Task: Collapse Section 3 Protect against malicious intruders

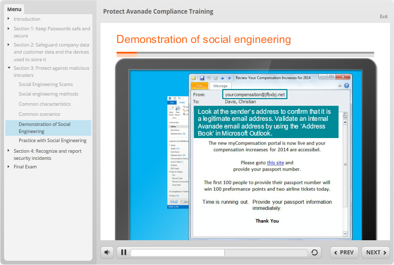Action: point(9,68)
